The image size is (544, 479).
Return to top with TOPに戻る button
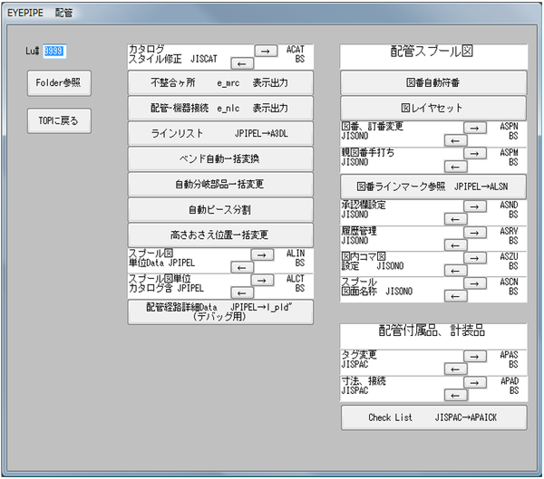59,120
